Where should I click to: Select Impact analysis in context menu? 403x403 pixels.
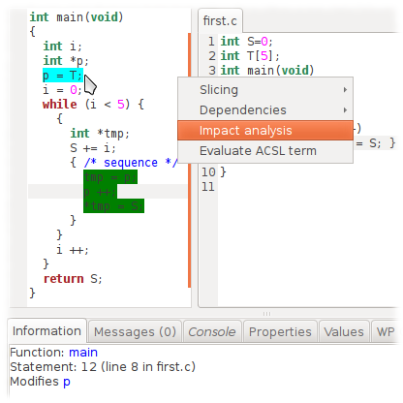point(265,131)
